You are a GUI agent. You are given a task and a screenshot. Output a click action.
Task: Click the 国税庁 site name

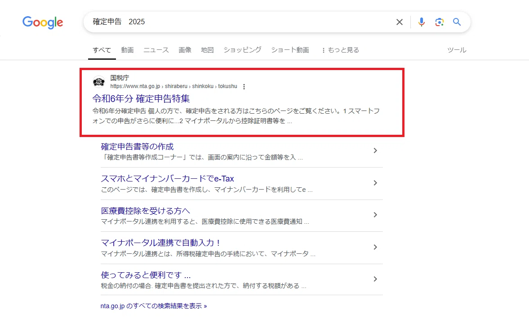(120, 78)
